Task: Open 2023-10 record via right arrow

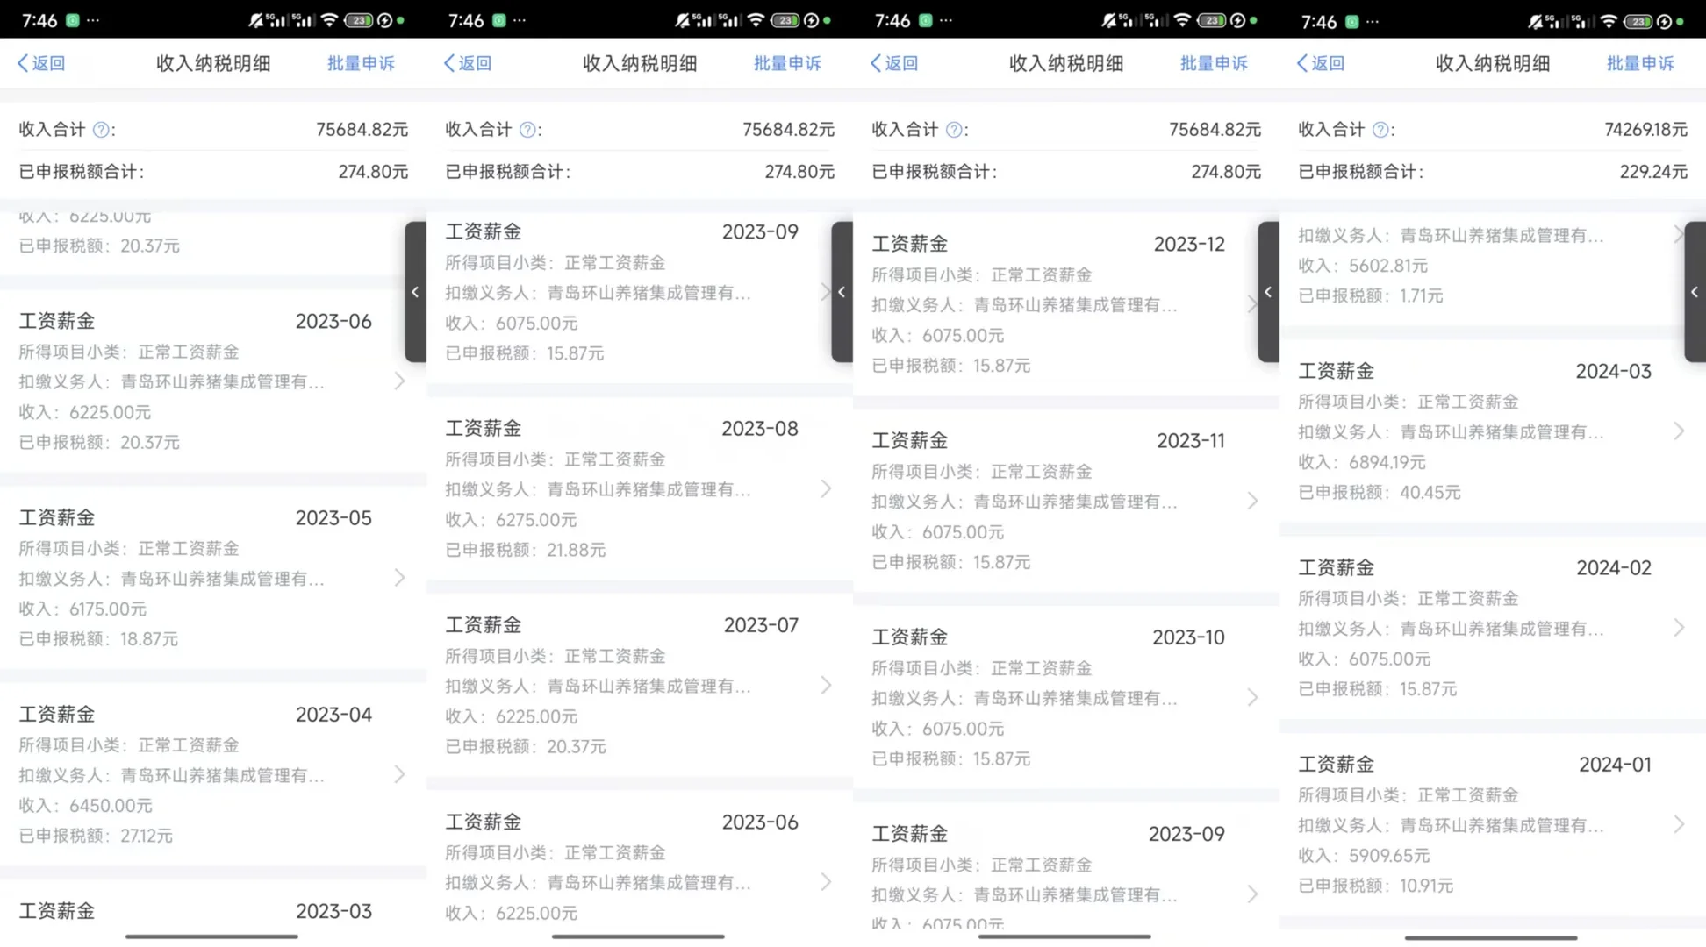Action: pyautogui.click(x=1252, y=697)
